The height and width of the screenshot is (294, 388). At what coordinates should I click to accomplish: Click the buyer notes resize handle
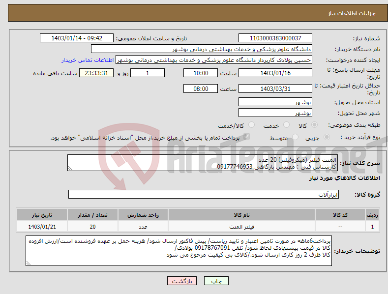coord(29,263)
